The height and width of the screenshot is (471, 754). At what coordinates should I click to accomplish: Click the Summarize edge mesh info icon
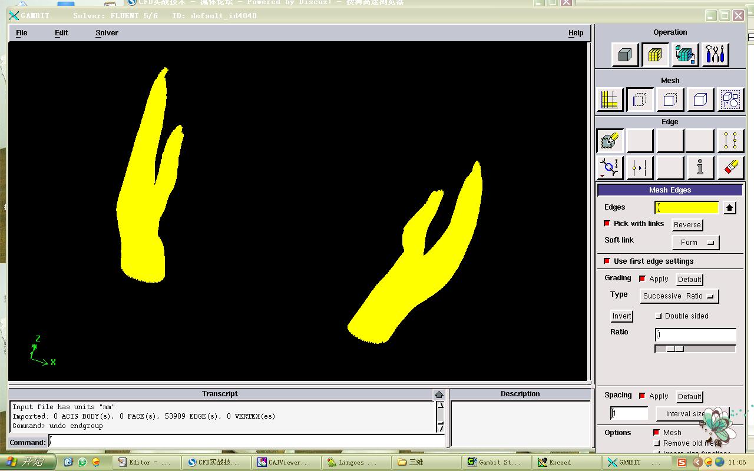tap(700, 168)
